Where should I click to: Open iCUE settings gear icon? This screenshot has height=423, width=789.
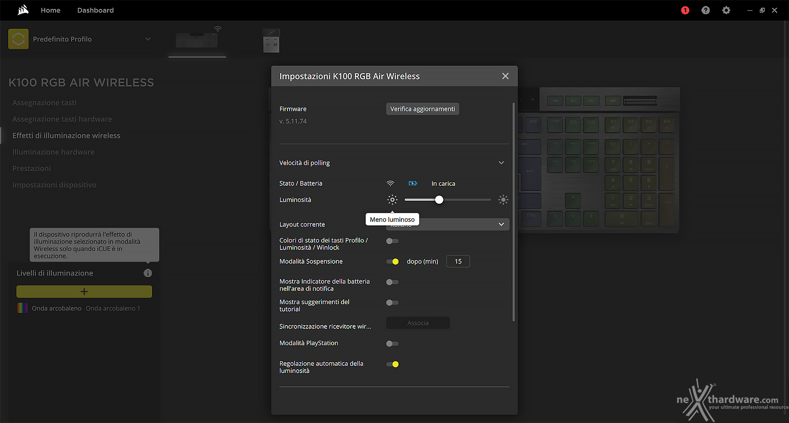pos(726,10)
